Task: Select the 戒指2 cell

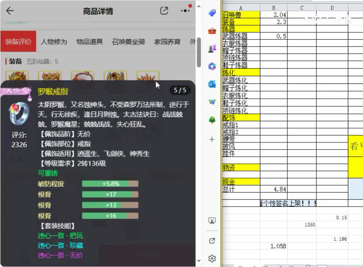Action: coord(241,132)
